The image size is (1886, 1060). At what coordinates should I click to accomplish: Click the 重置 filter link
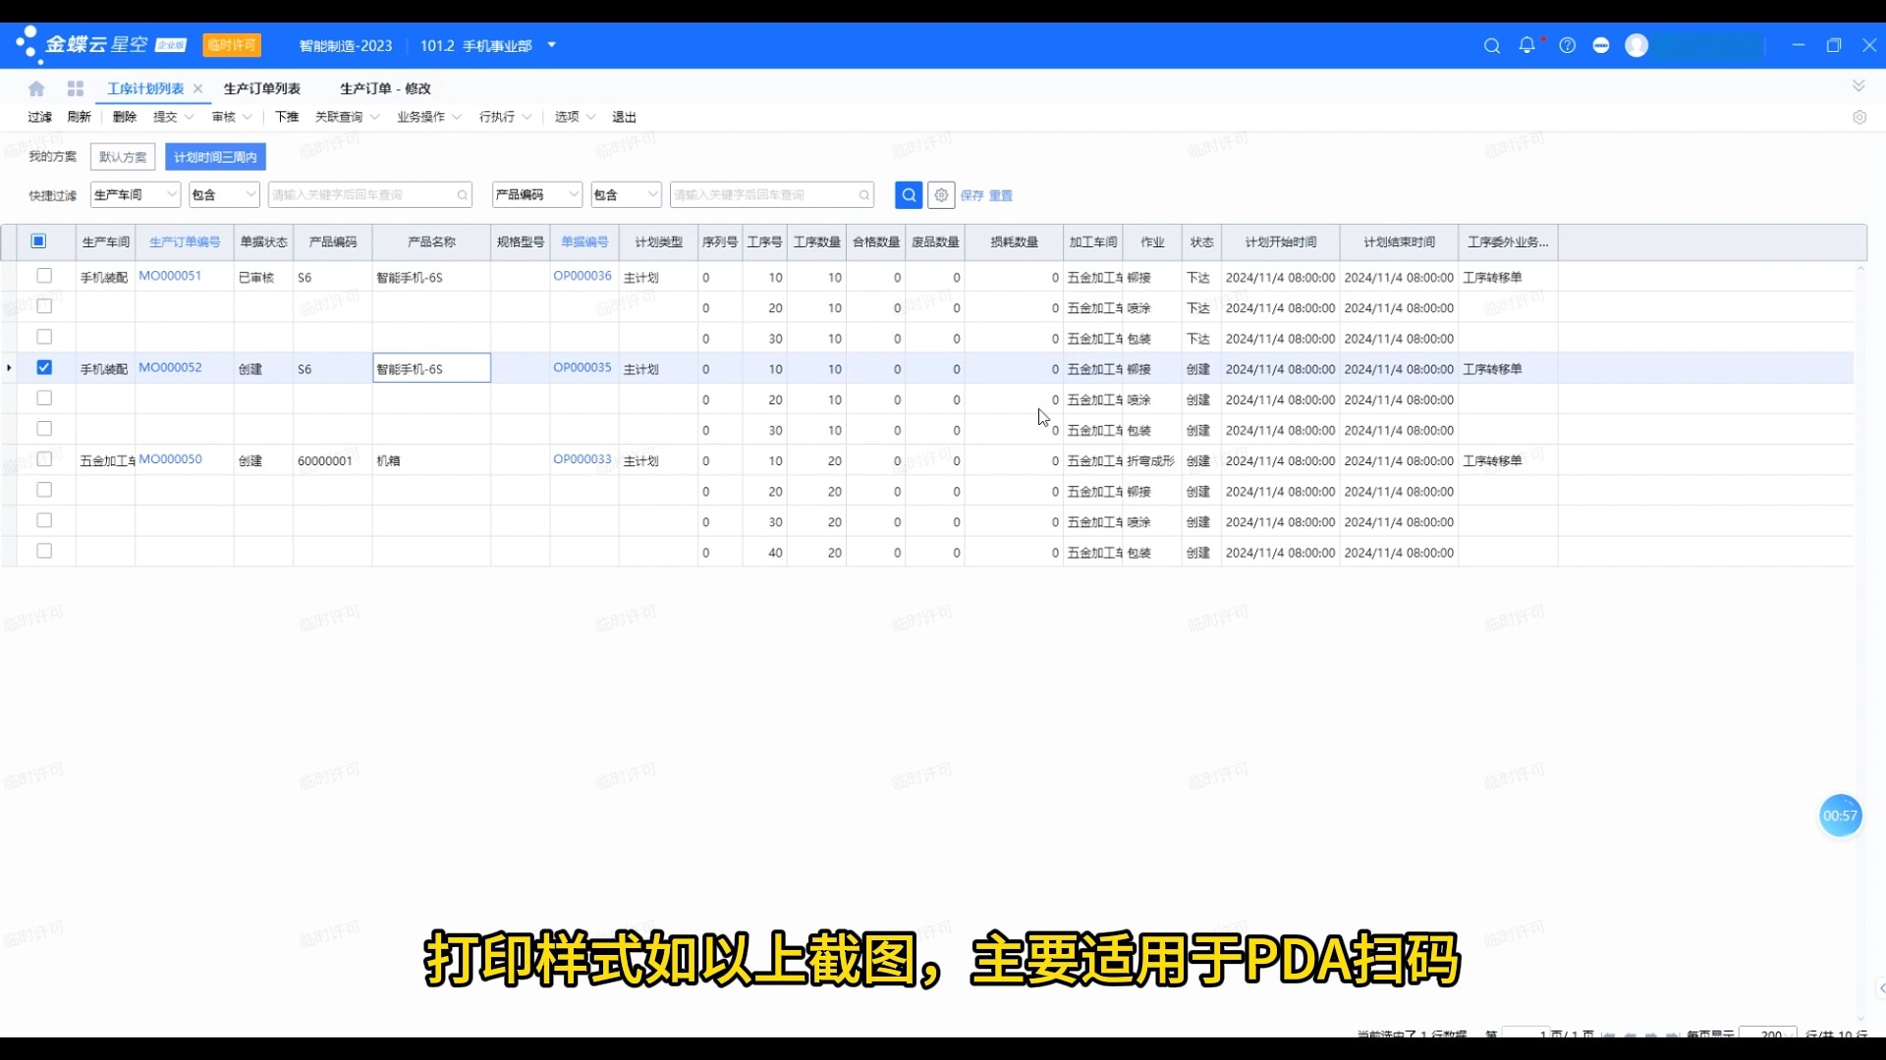pos(1001,195)
